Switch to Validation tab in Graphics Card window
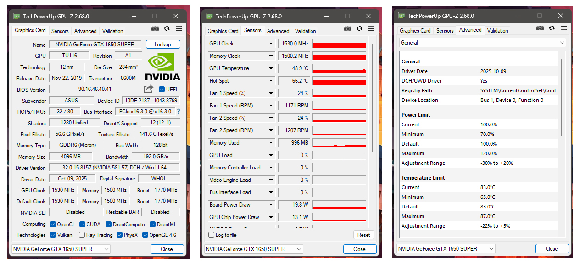The image size is (580, 264). [x=113, y=31]
